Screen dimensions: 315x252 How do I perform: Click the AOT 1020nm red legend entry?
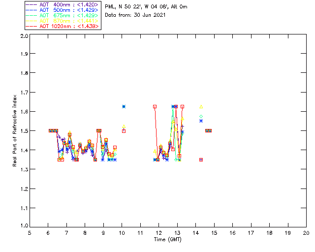point(62,26)
